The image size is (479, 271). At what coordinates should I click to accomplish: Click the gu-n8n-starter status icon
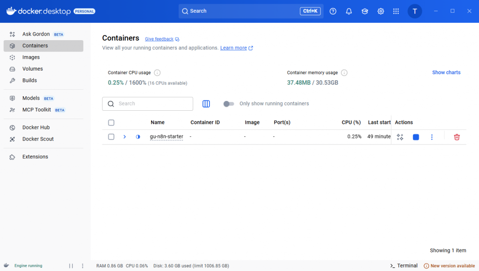(x=138, y=137)
